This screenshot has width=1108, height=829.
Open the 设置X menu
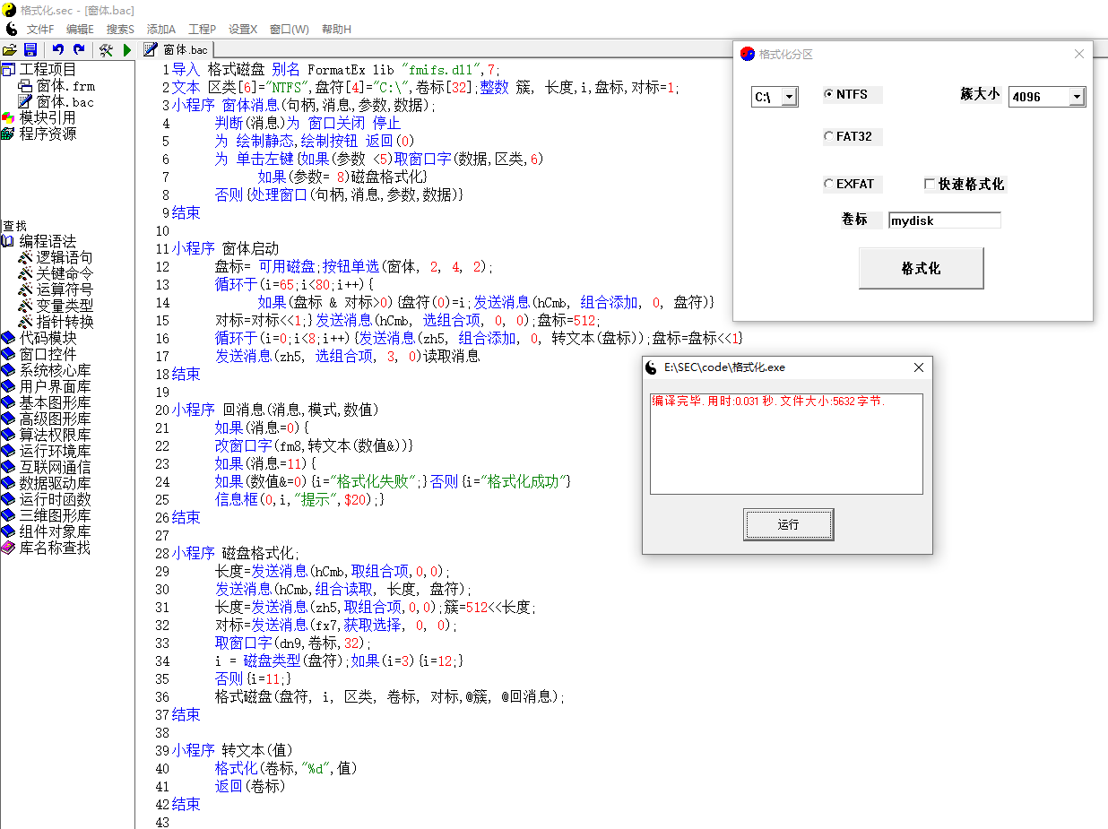click(243, 30)
